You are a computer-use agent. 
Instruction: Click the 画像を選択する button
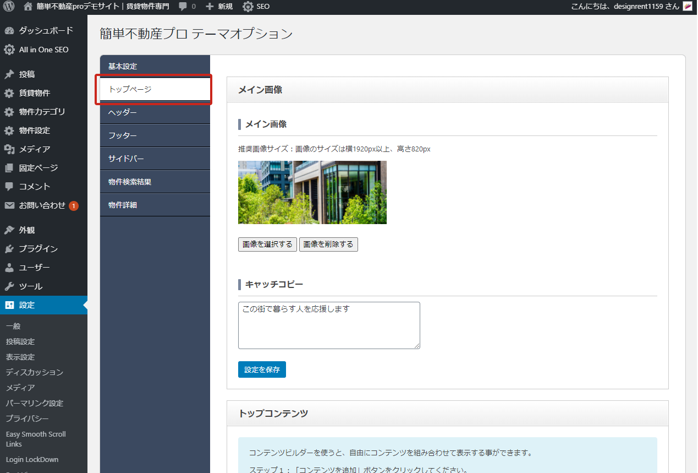click(267, 244)
